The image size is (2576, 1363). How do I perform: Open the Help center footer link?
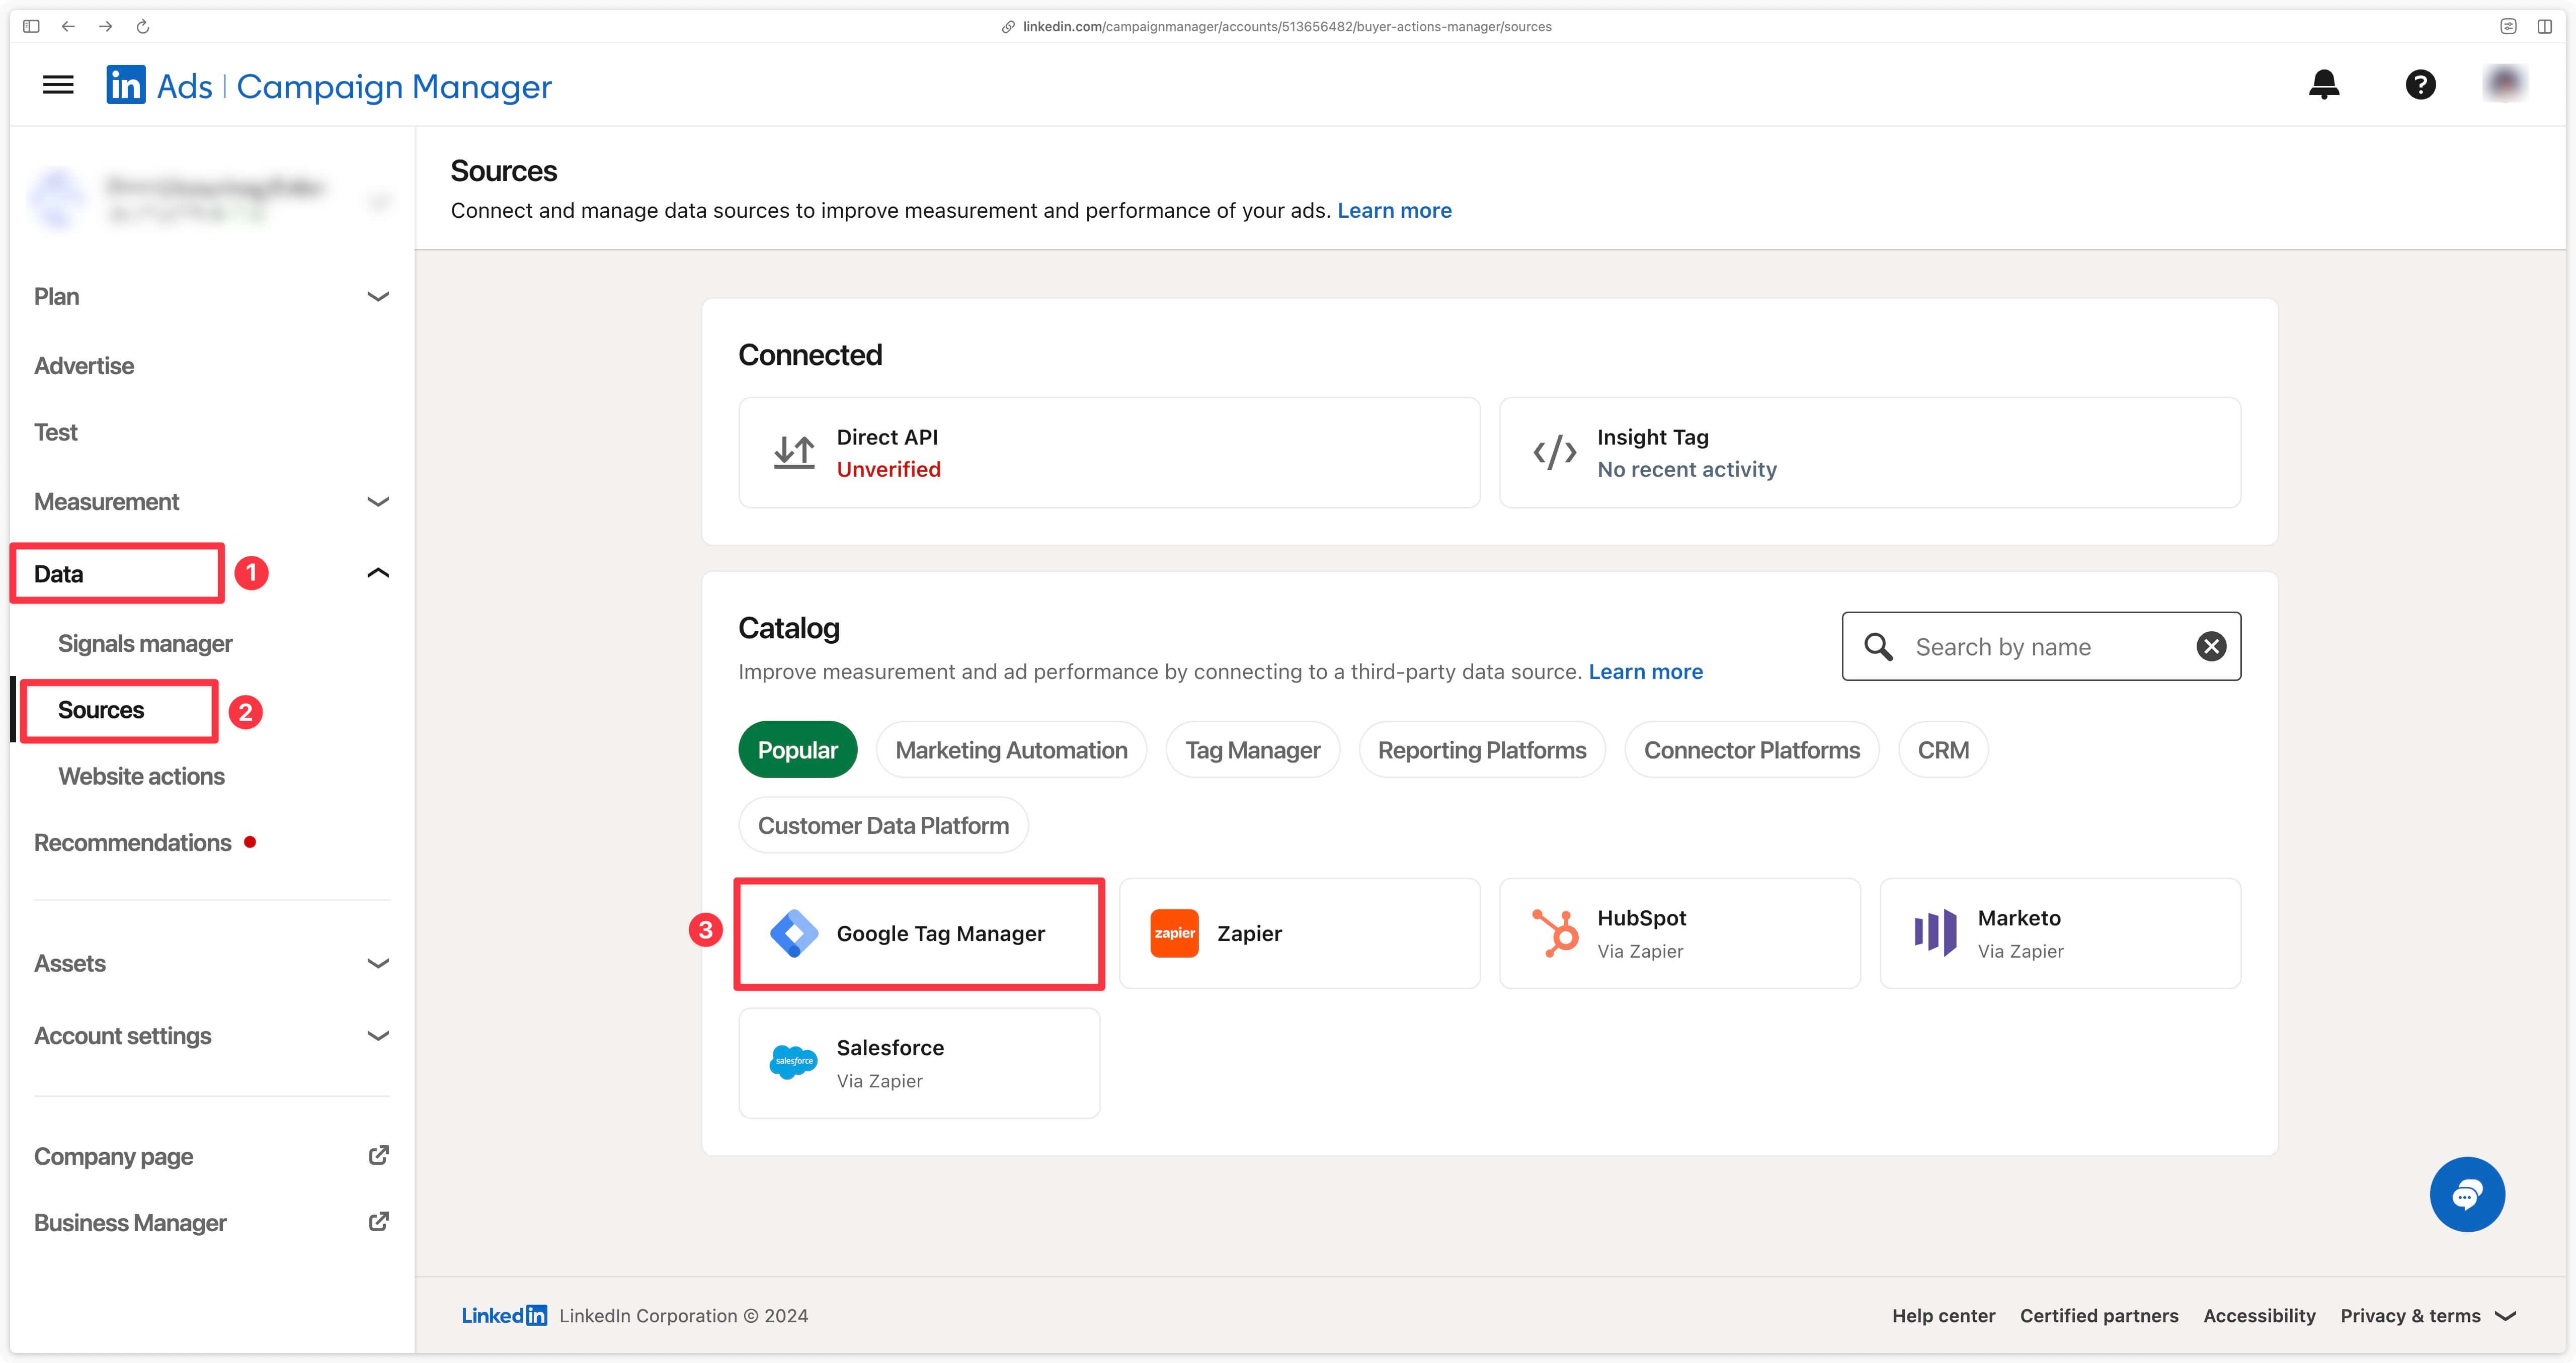click(x=1943, y=1316)
